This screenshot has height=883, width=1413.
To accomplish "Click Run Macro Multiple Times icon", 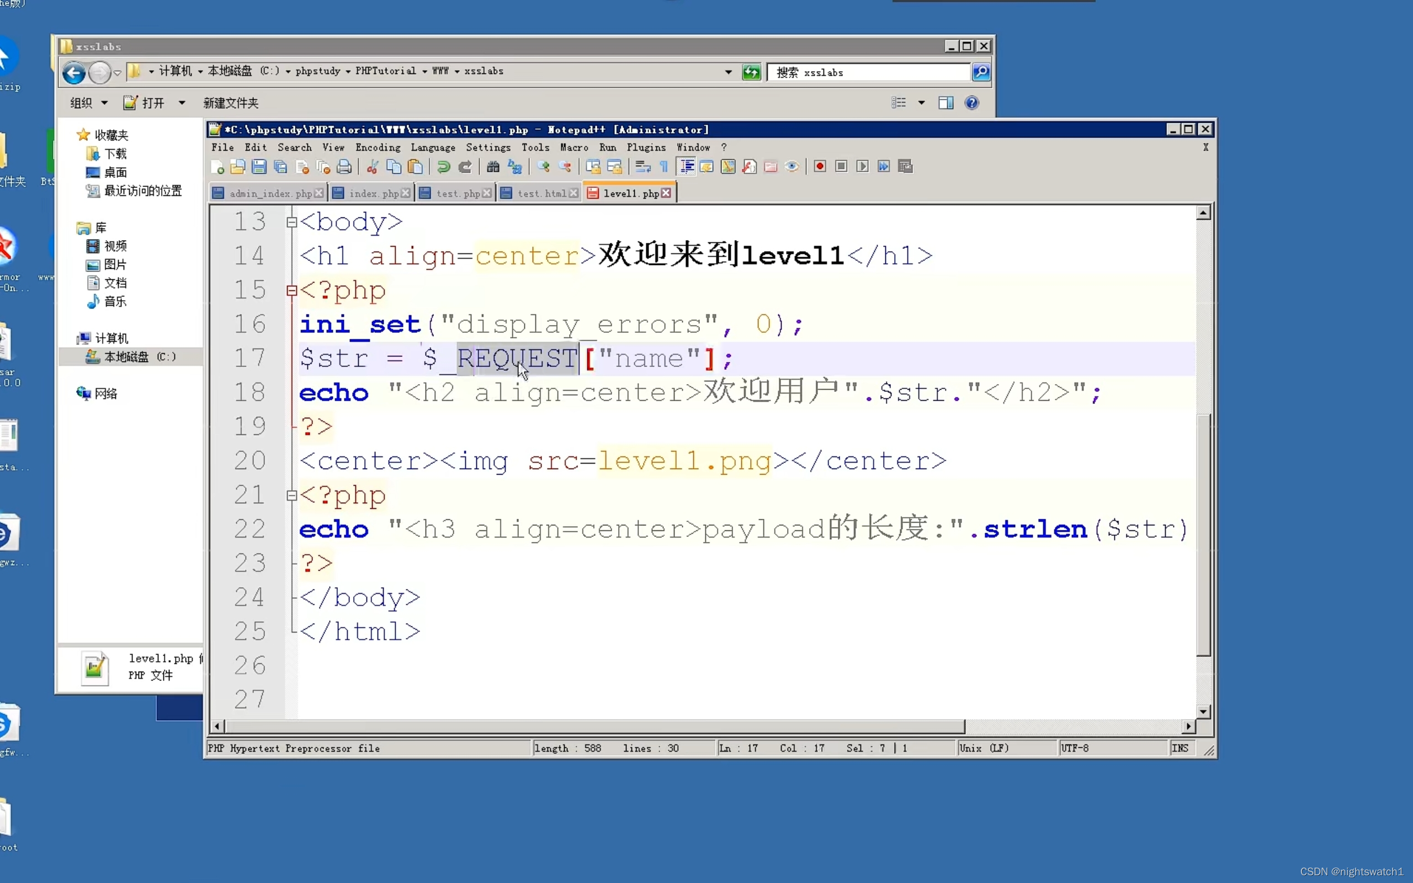I will point(884,167).
